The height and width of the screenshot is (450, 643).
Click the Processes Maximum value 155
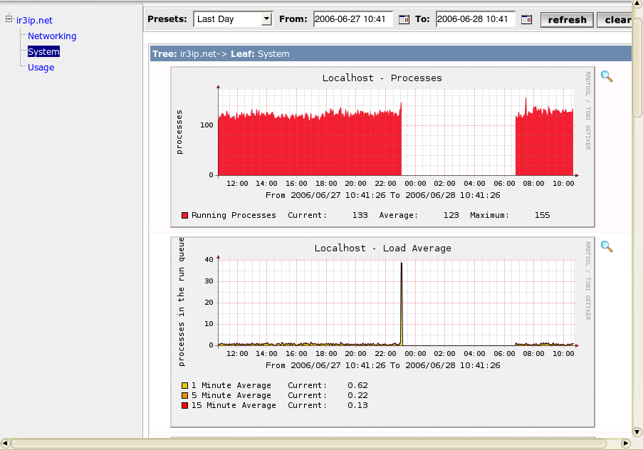(542, 215)
